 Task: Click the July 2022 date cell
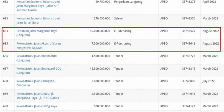(x=208, y=81)
